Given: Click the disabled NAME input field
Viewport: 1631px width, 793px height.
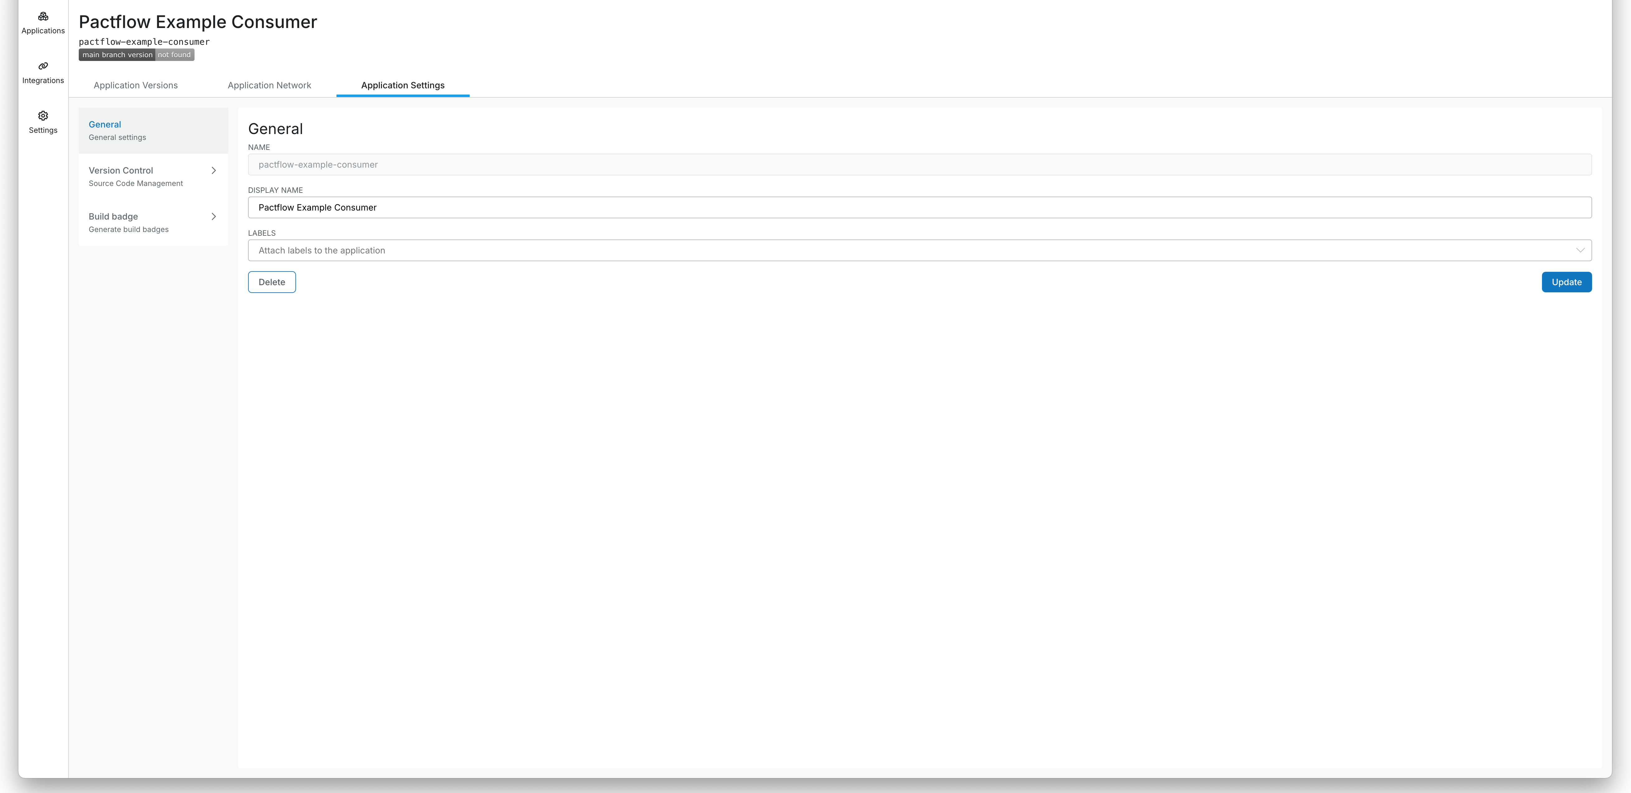Looking at the screenshot, I should pyautogui.click(x=760, y=165).
